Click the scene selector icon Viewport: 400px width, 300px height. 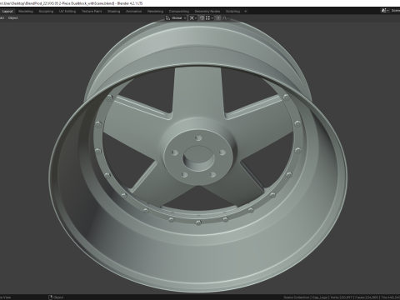coord(384,11)
